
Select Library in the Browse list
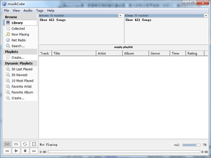point(21,23)
